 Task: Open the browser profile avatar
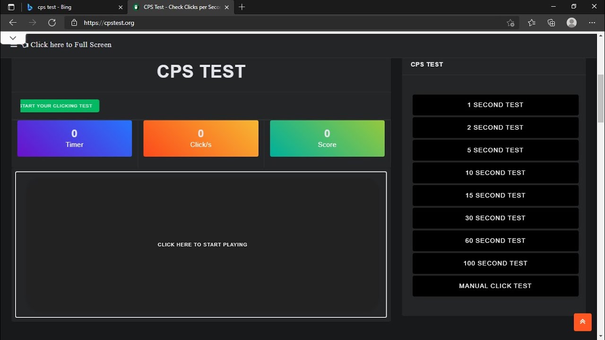(x=571, y=23)
